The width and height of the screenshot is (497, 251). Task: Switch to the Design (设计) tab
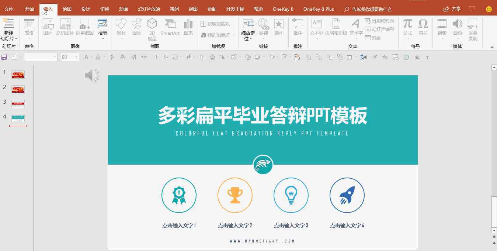pos(86,9)
